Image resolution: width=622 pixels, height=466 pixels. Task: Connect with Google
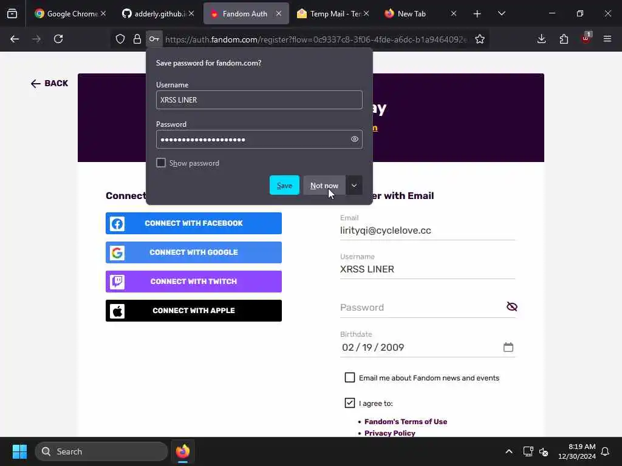(194, 252)
